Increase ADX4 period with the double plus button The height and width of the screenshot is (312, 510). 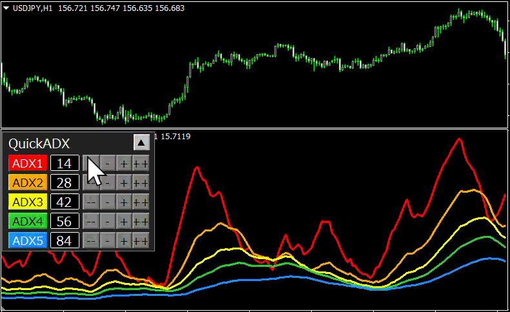click(141, 221)
